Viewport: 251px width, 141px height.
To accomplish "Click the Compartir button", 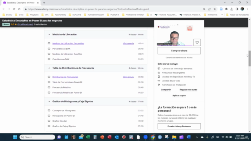I will coord(166,90).
